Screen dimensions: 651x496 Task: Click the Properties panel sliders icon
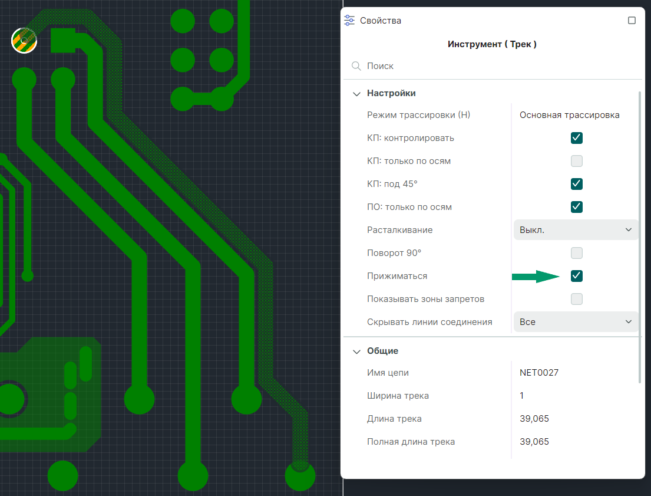[350, 21]
